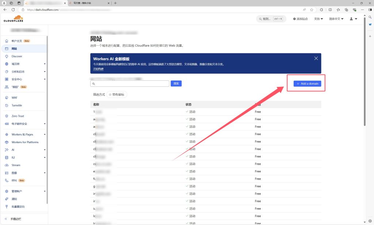Click 状态 column header
The image size is (374, 225).
[188, 104]
